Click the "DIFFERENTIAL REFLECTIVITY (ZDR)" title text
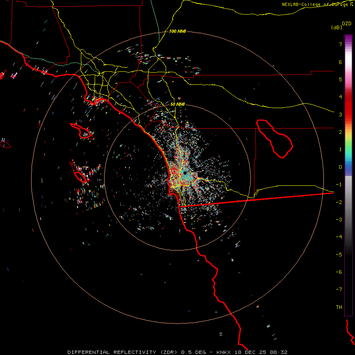This screenshot has height=355, width=355. [123, 352]
